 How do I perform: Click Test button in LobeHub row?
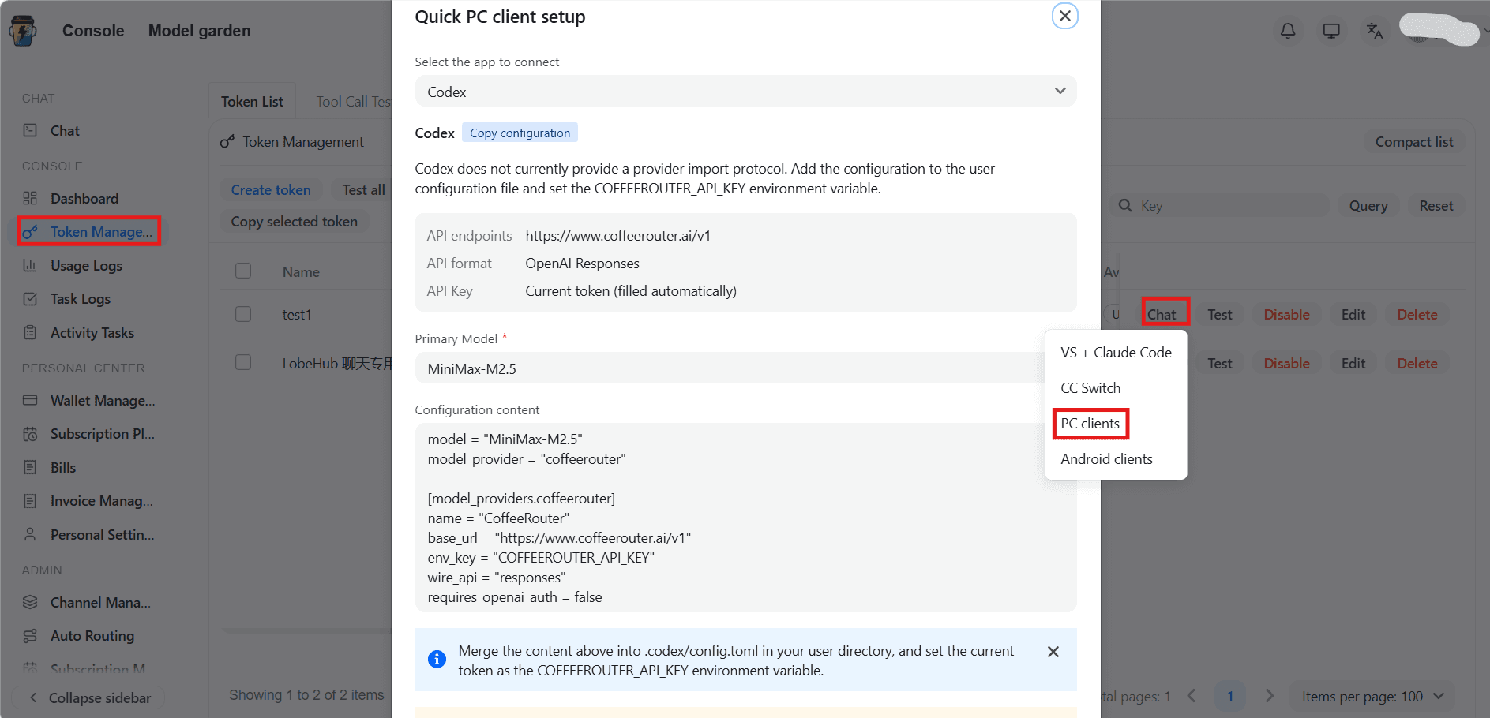pyautogui.click(x=1219, y=363)
